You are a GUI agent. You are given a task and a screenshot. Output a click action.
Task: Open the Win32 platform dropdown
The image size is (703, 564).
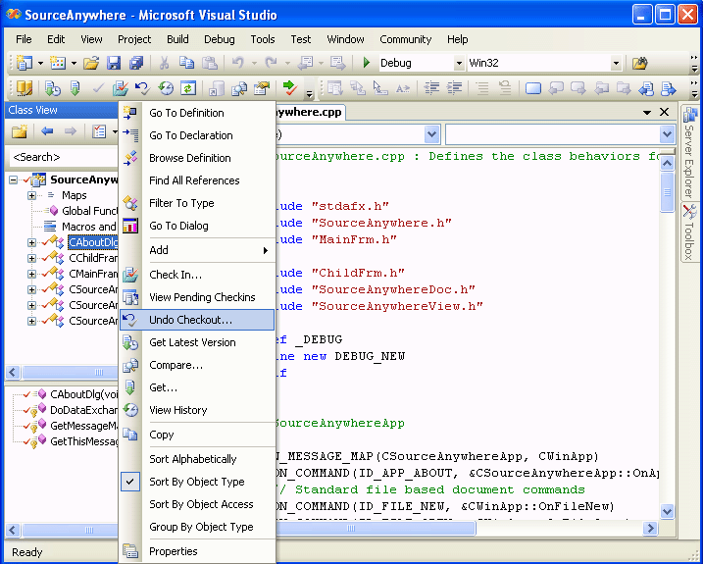tap(616, 64)
